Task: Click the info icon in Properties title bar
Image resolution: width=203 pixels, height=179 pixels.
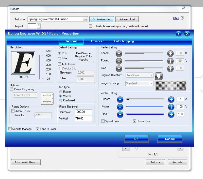Action: pos(178,33)
